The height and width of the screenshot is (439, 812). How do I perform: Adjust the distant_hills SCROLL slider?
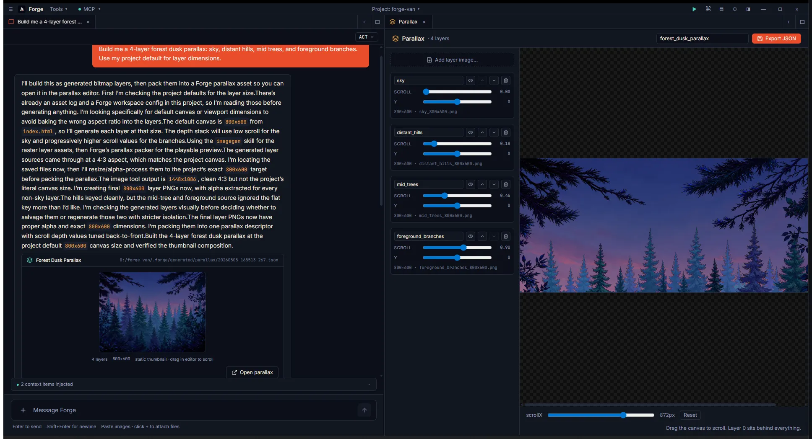pyautogui.click(x=457, y=144)
